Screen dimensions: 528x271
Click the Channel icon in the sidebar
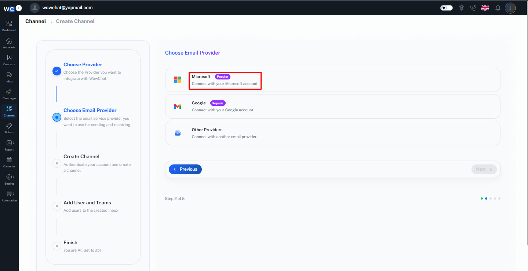[x=9, y=109]
